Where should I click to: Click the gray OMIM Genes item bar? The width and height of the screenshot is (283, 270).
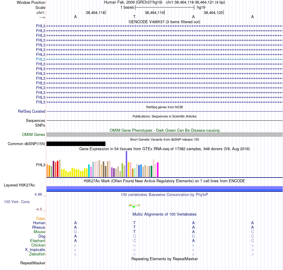[164, 134]
